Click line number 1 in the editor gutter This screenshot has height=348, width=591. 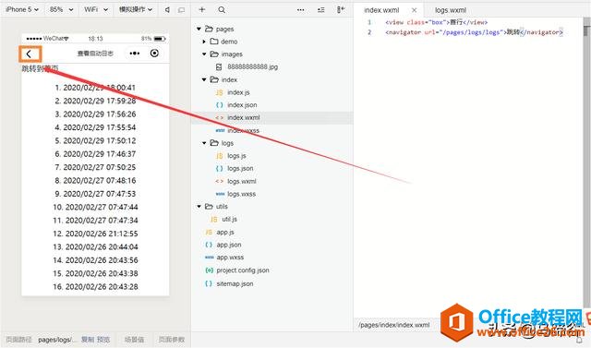point(369,22)
